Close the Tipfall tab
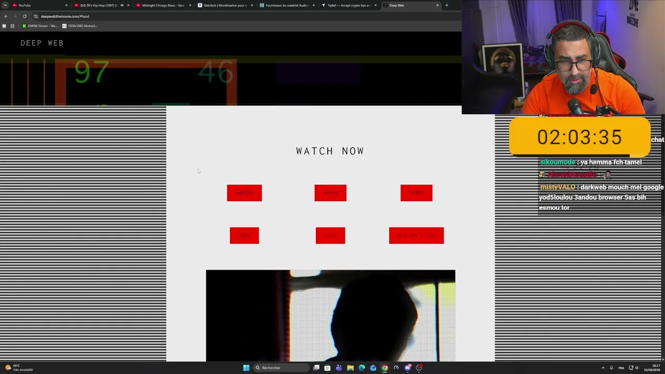Image resolution: width=665 pixels, height=374 pixels. click(376, 5)
